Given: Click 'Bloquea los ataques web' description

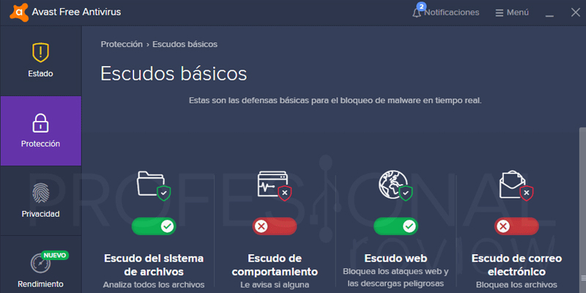Looking at the screenshot, I should 396,278.
